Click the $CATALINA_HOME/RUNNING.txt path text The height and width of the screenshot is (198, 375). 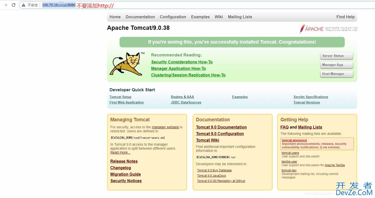tap(216, 157)
